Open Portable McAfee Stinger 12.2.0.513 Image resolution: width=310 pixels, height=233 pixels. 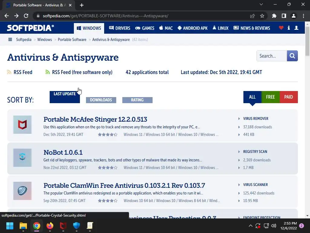pyautogui.click(x=95, y=119)
